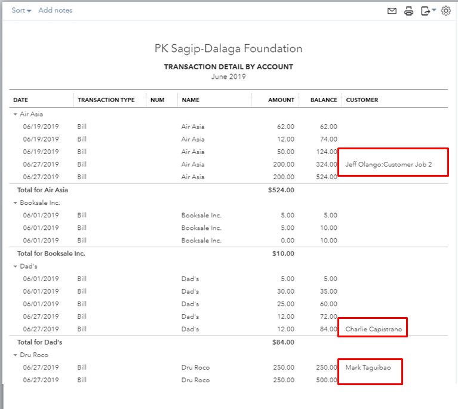Viewport: 458px width, 409px height.
Task: Open the export report icon menu
Action: 428,11
